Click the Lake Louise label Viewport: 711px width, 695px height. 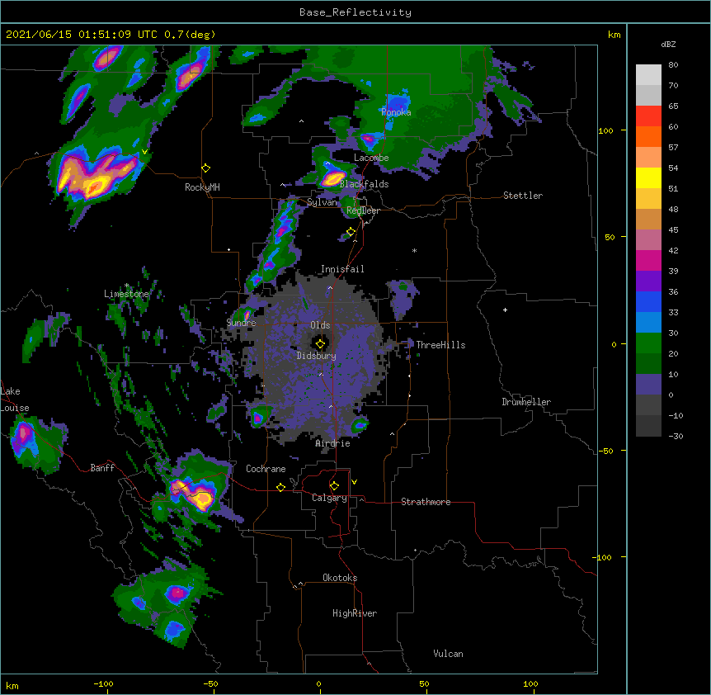15,400
